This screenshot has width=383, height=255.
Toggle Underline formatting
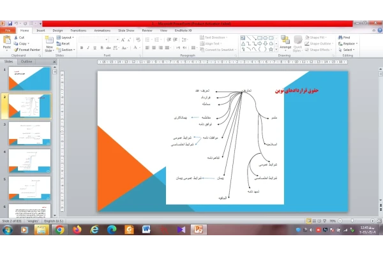tap(94, 48)
